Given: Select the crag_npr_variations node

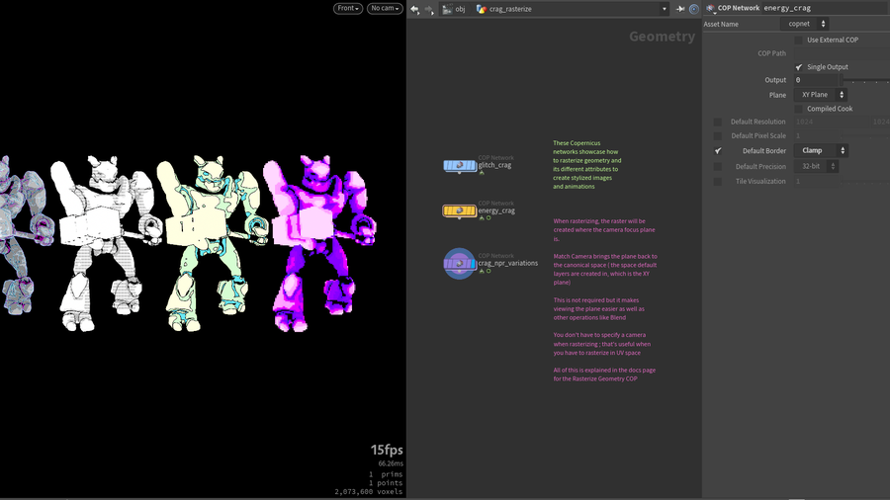Looking at the screenshot, I should (460, 263).
